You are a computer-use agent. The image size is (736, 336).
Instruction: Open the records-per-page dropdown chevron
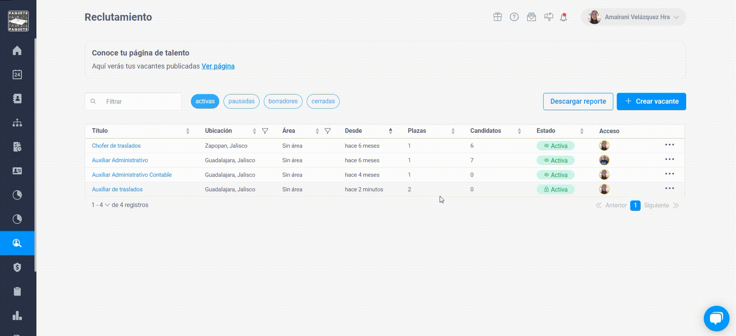(107, 205)
